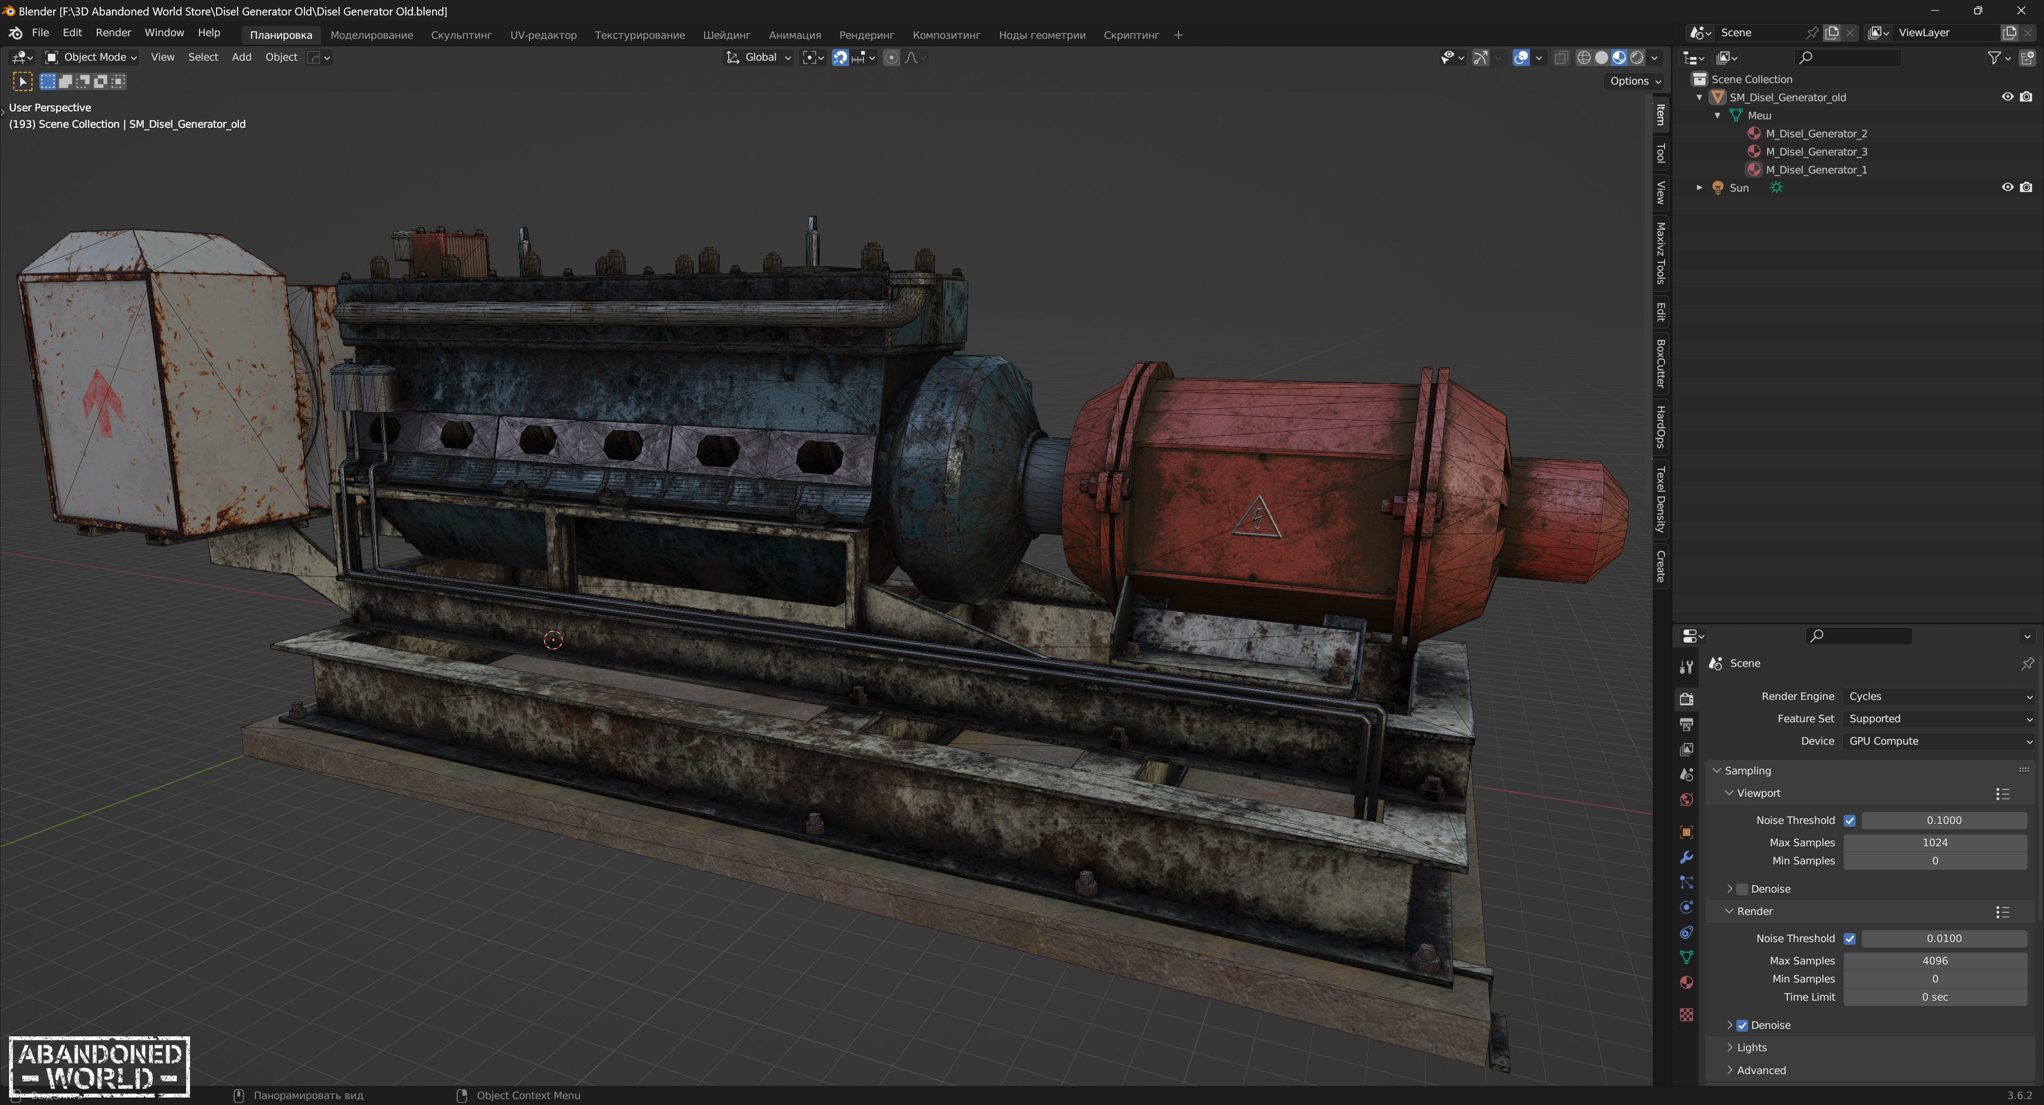Viewport: 2044px width, 1105px height.
Task: Uncheck Viewport Noise Threshold checkbox
Action: (x=1850, y=821)
